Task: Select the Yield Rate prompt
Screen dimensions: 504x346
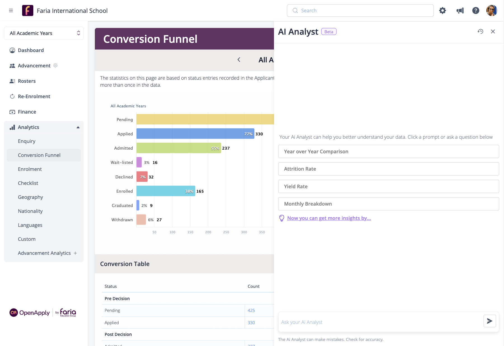Action: (x=388, y=187)
